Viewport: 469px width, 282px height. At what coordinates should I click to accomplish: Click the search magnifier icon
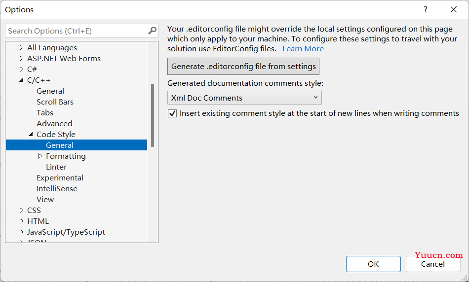[152, 31]
